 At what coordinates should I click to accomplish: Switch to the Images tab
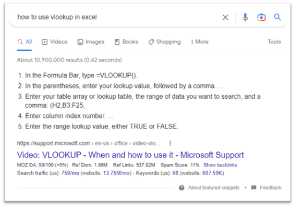pyautogui.click(x=91, y=42)
